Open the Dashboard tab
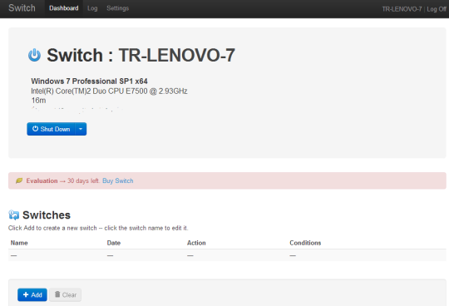 tap(63, 8)
